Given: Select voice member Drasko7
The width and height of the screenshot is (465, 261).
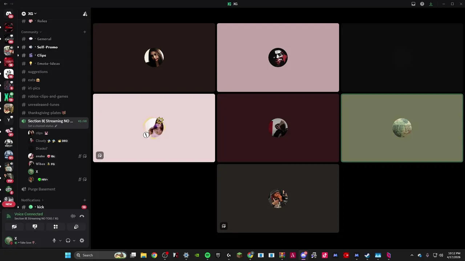Looking at the screenshot, I should click(x=57, y=148).
